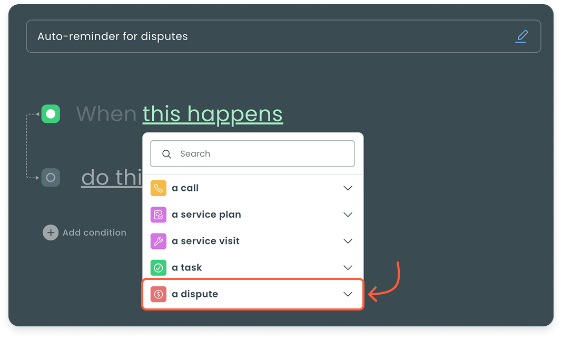The width and height of the screenshot is (562, 339).
Task: Select 'a service plan' from the trigger list
Action: coord(206,215)
